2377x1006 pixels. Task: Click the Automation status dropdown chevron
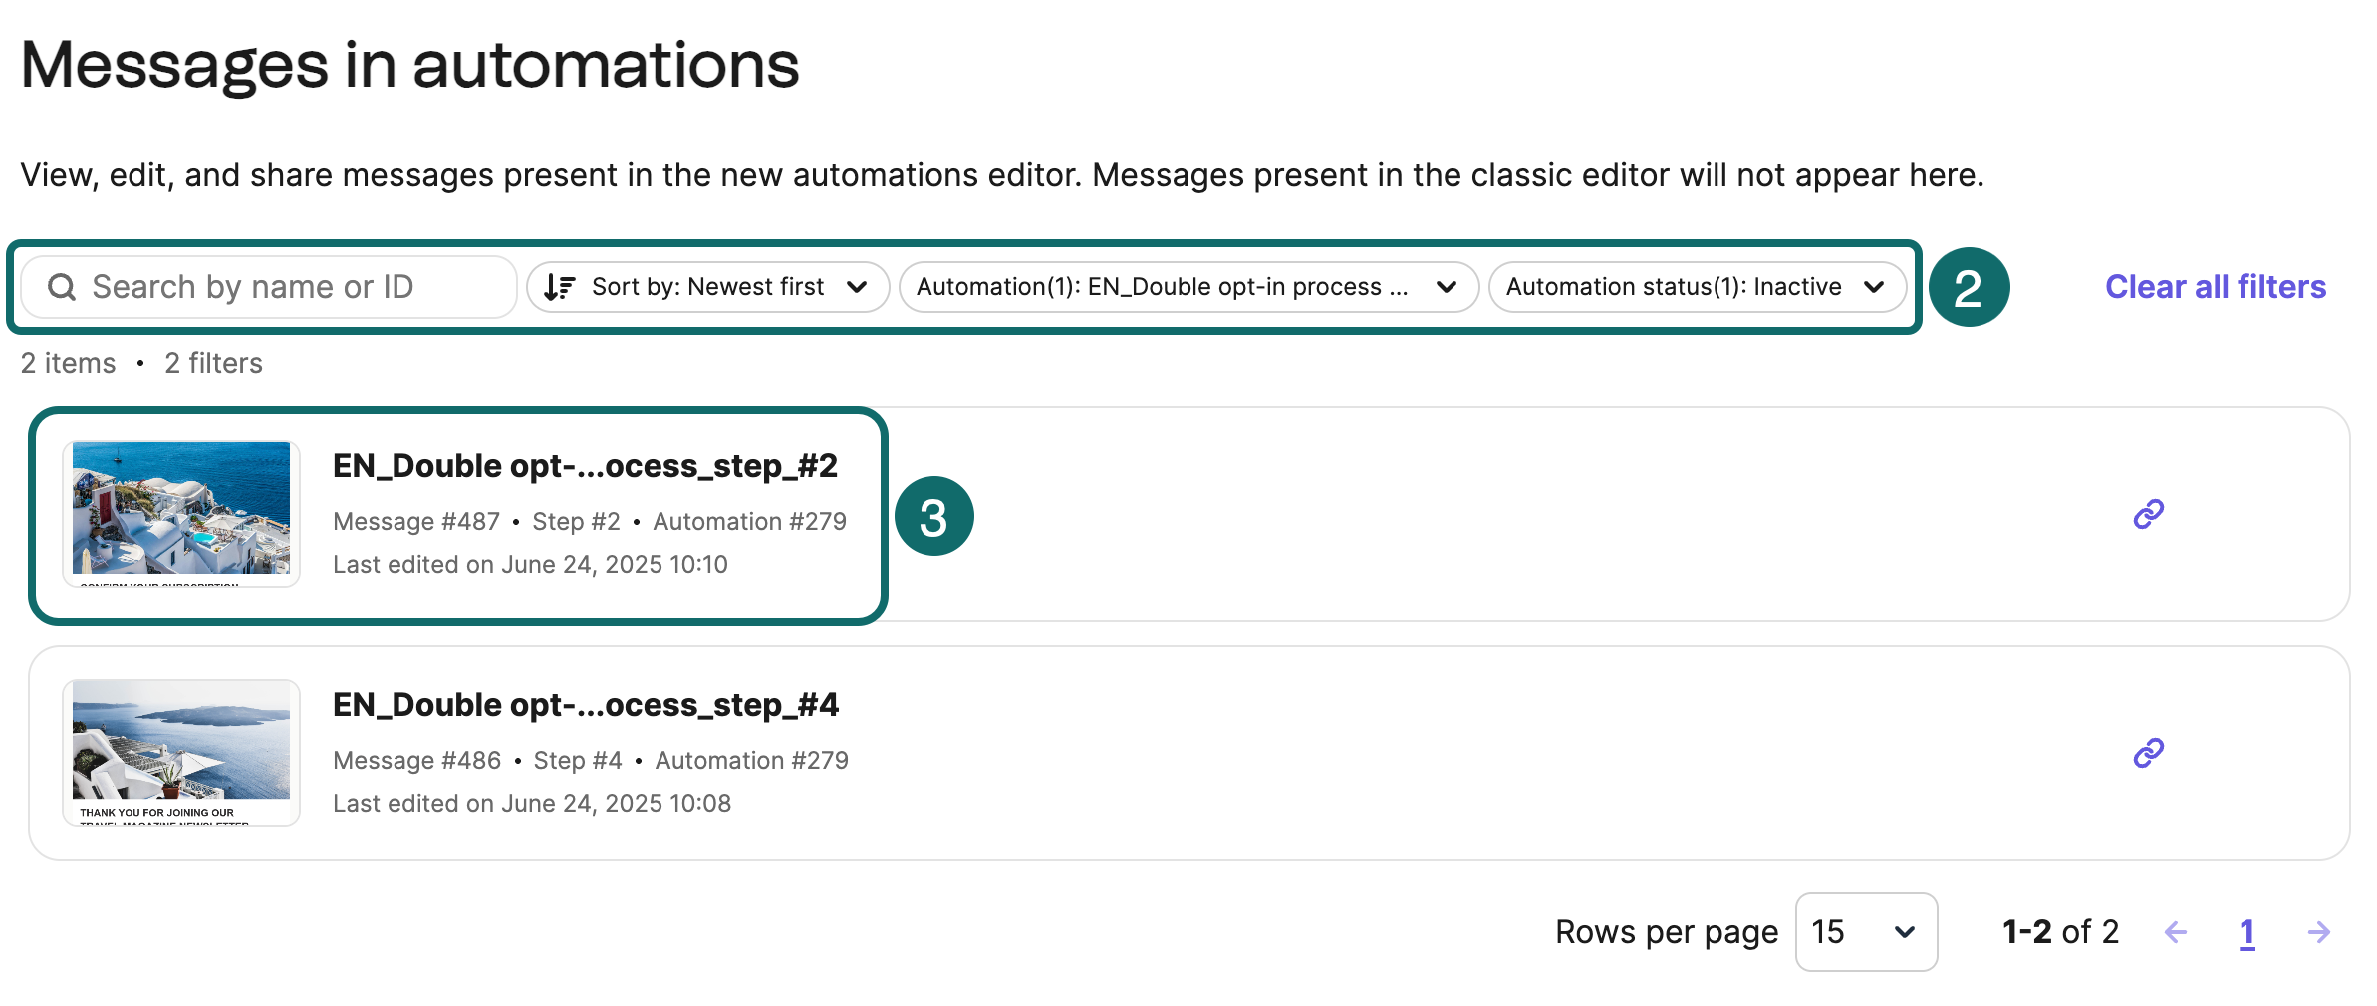[x=1874, y=286]
